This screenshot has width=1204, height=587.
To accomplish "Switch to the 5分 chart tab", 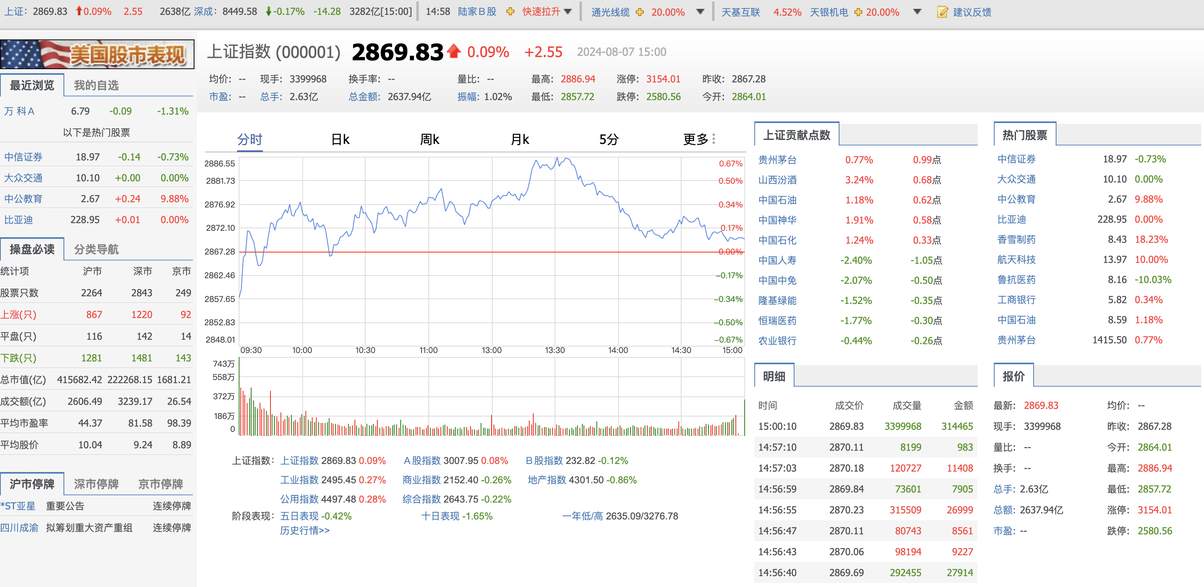I will coord(608,140).
